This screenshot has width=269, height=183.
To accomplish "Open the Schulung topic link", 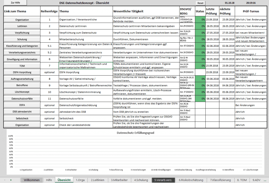I will coord(22,39).
